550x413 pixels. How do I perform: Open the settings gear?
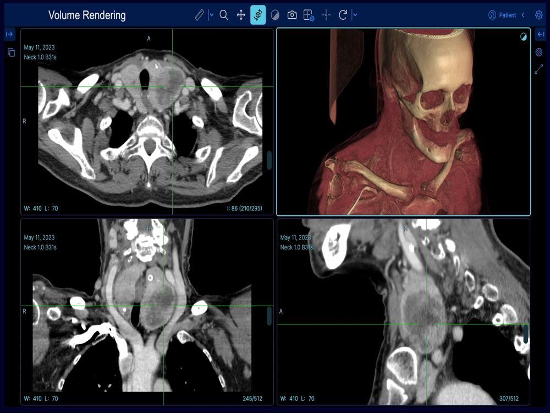coord(539,15)
